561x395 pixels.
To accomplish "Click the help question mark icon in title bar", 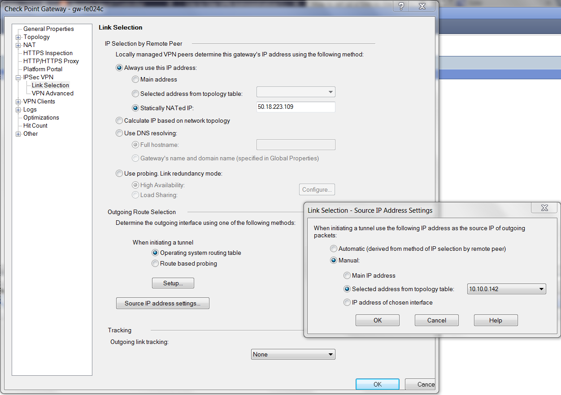I will point(401,6).
